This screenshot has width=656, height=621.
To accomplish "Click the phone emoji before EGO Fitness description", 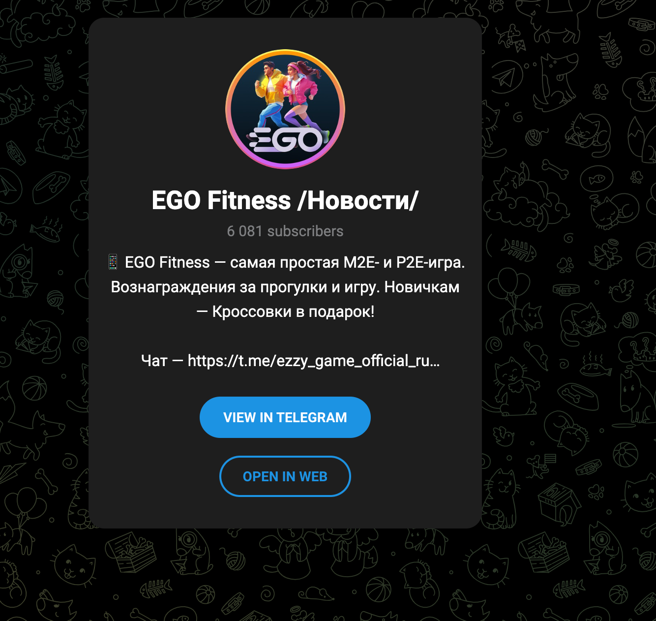I will (x=113, y=262).
